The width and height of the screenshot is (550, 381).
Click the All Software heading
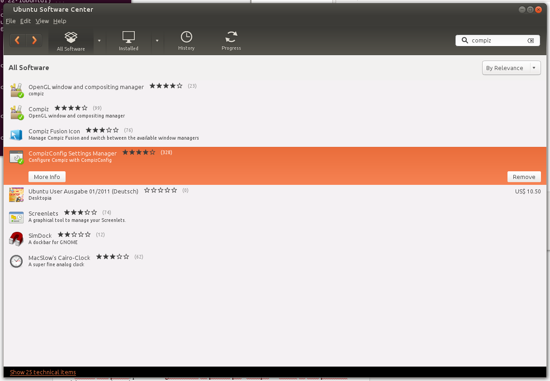coord(28,67)
